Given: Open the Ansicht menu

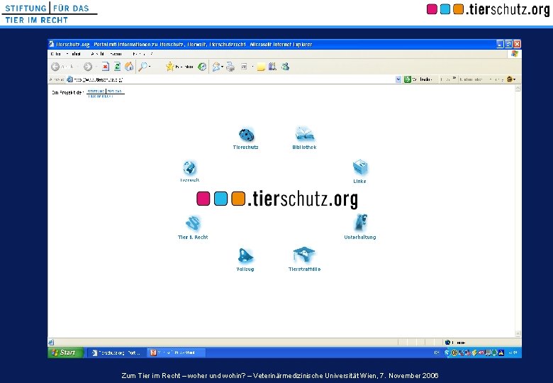Looking at the screenshot, I should [97, 54].
